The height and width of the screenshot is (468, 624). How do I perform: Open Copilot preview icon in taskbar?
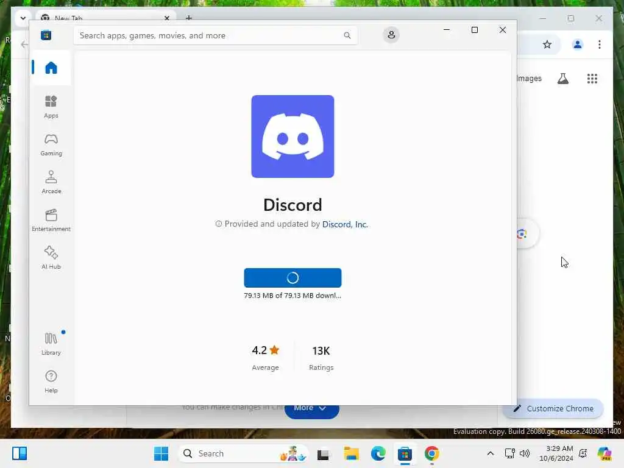coord(604,453)
